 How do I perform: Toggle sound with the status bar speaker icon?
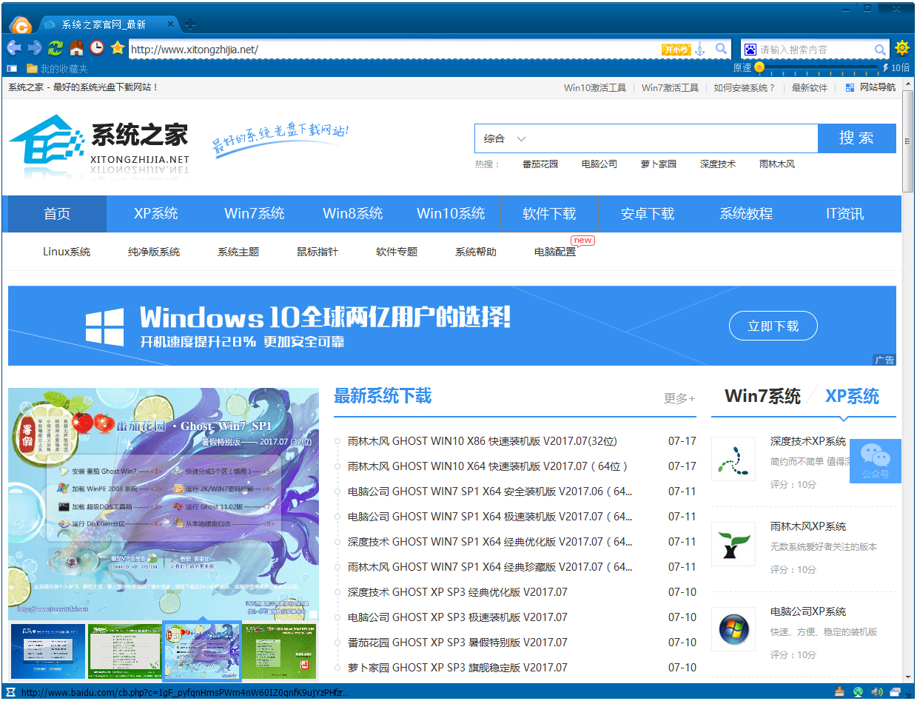[x=877, y=692]
